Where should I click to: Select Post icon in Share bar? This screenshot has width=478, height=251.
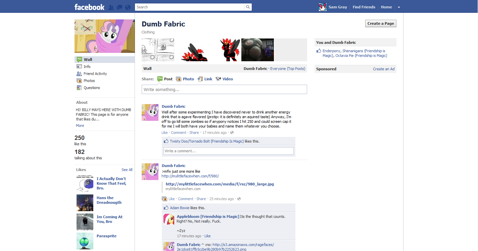160,79
